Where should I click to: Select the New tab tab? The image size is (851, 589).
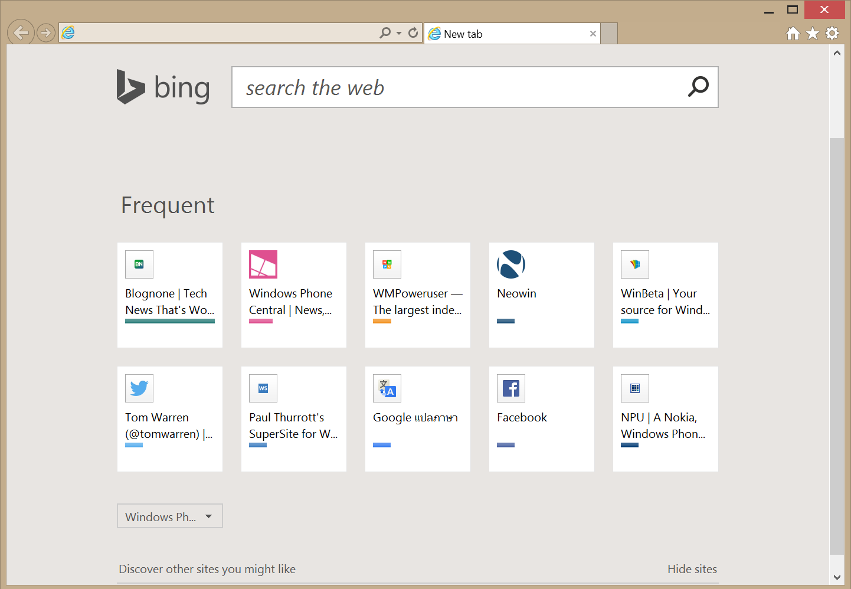point(512,34)
